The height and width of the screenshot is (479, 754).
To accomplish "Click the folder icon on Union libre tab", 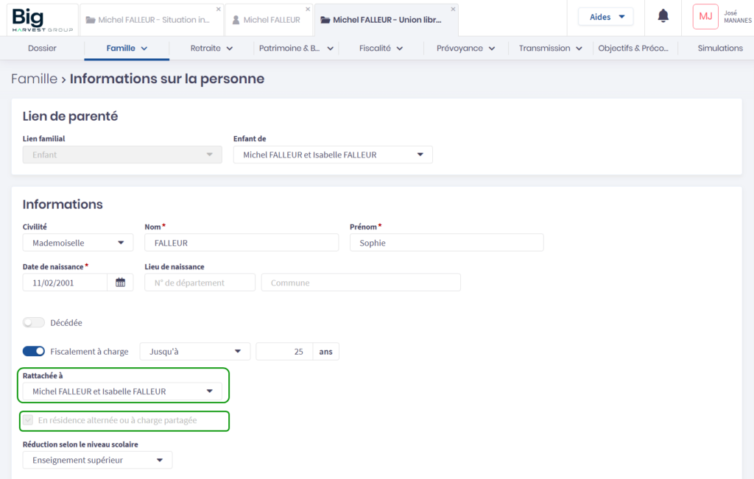I will click(x=325, y=21).
